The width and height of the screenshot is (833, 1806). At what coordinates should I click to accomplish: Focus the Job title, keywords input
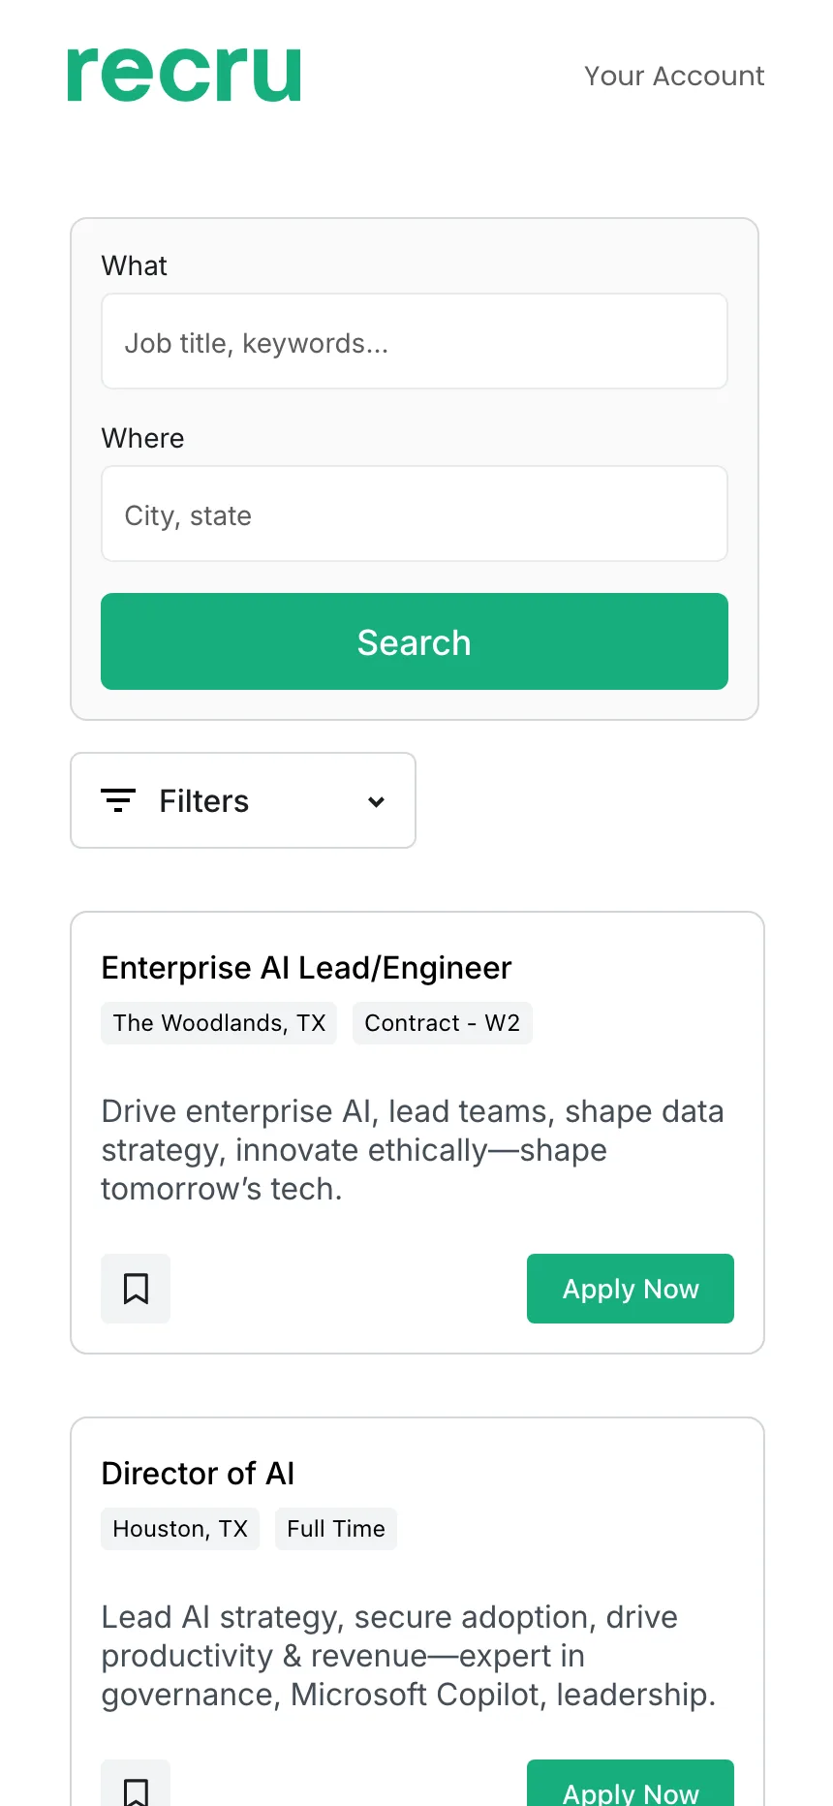[415, 342]
